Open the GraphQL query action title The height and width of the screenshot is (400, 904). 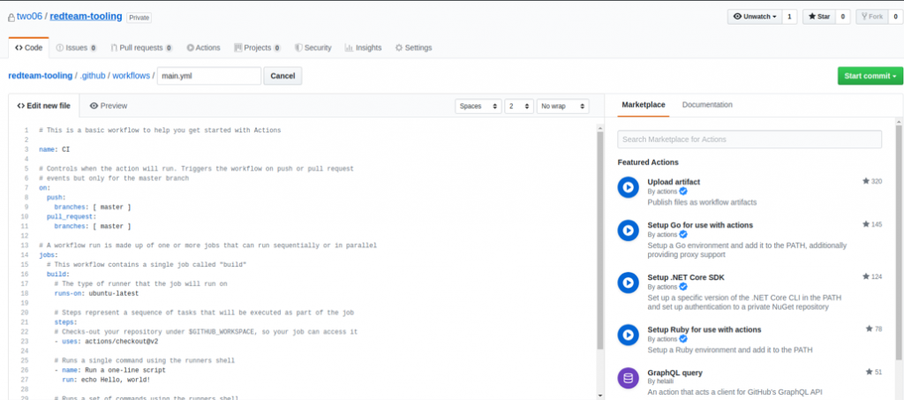674,373
